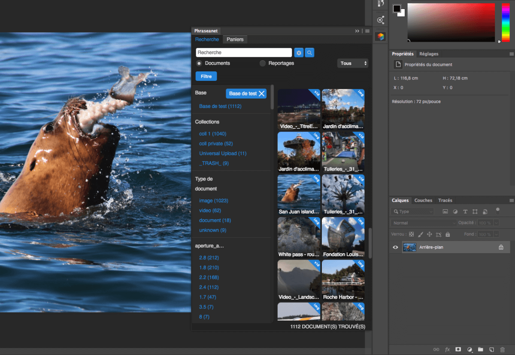Select the Phraseanet cube icon in the sidebar

[x=380, y=37]
